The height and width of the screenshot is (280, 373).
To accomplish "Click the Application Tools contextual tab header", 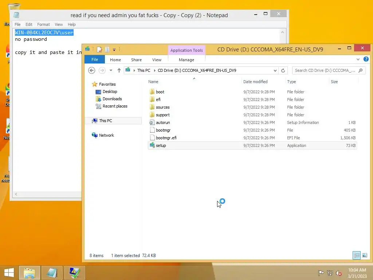I will 186,50.
